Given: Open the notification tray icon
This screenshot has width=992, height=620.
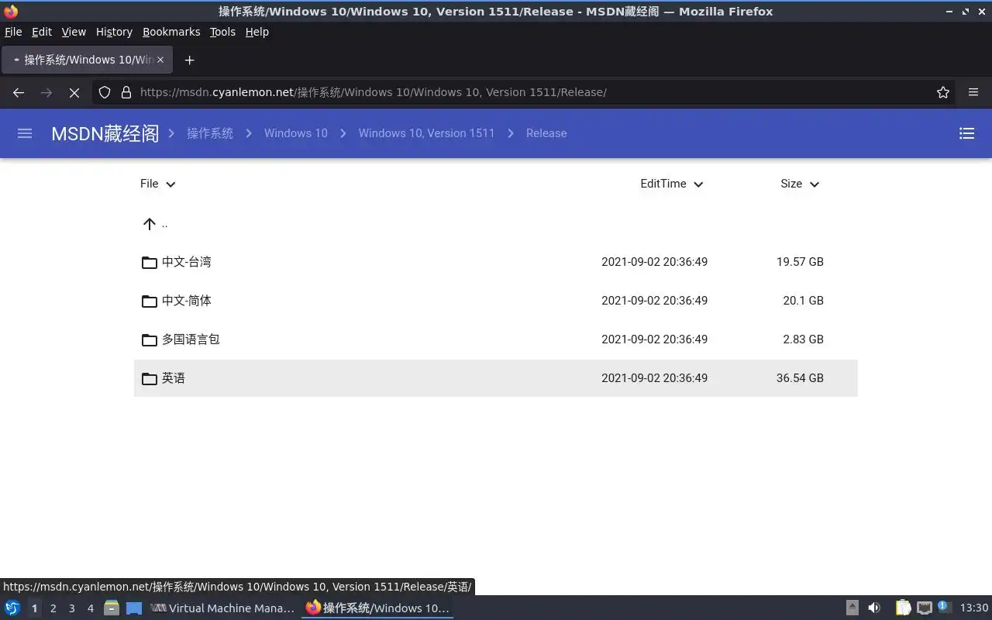Looking at the screenshot, I should pyautogui.click(x=944, y=607).
